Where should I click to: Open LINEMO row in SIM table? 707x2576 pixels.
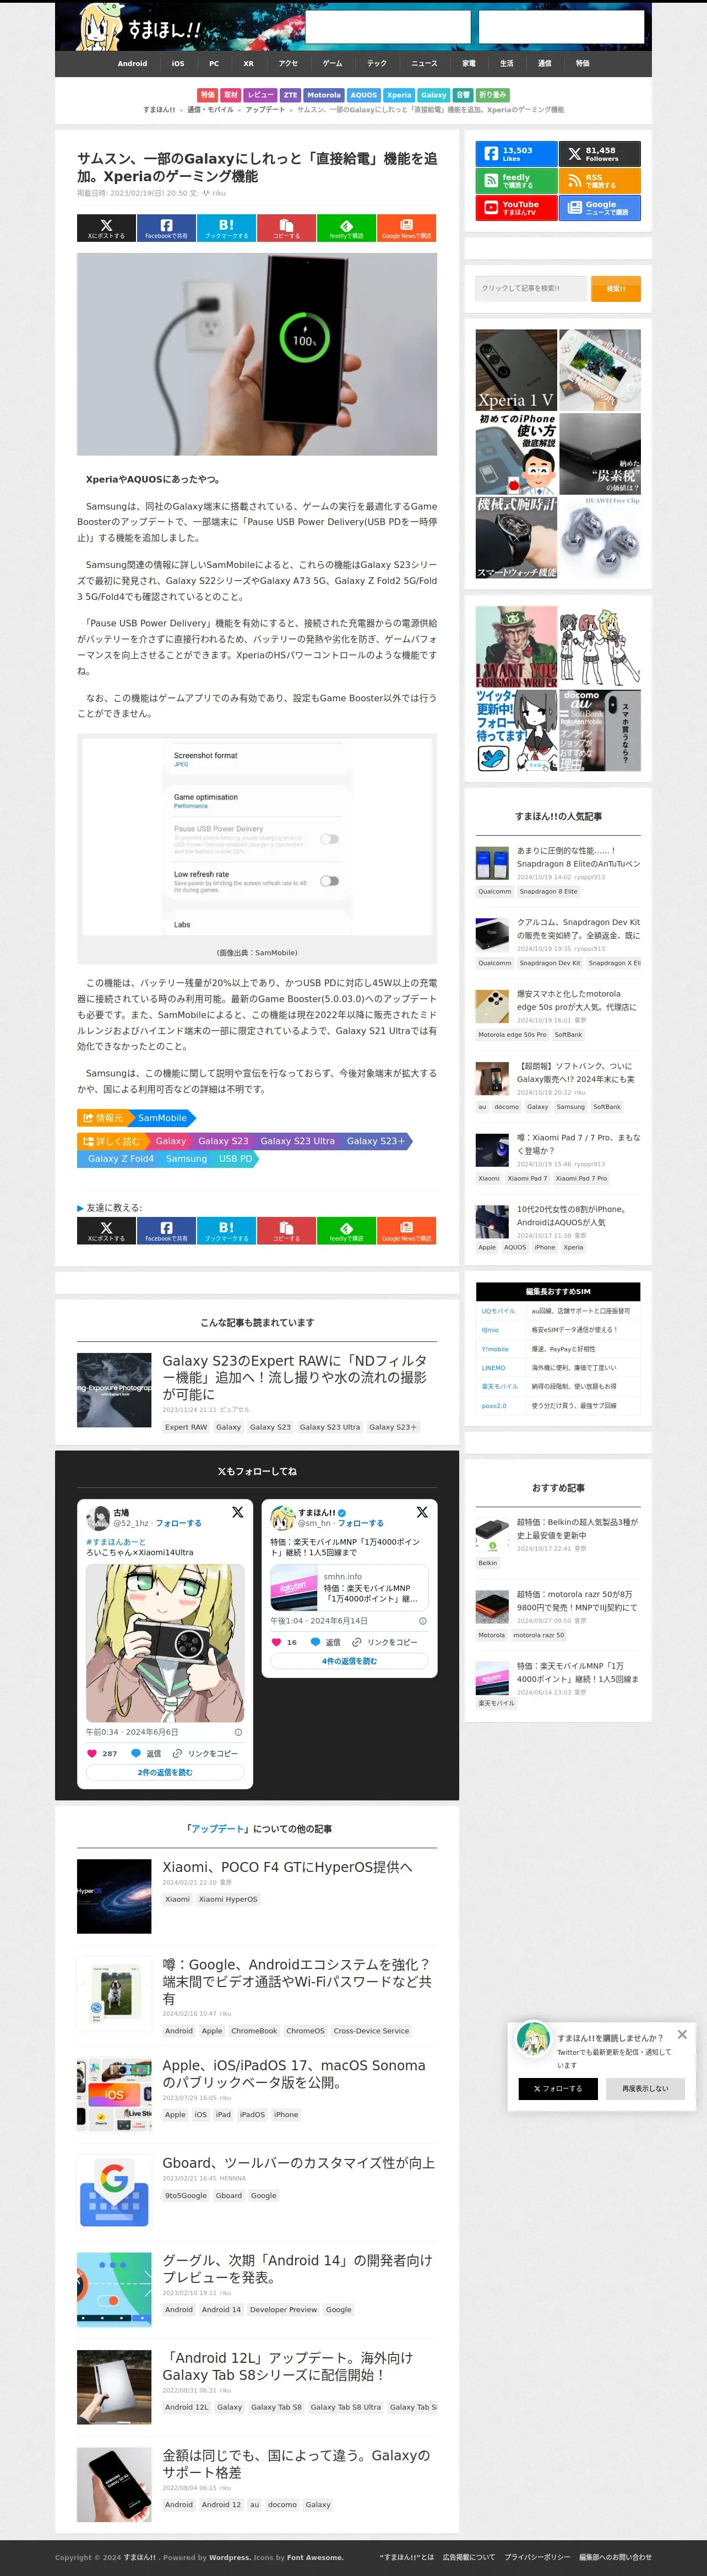[558, 1367]
